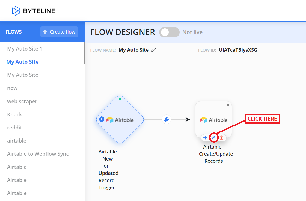Open the My Auto Site 1 flow
The image size is (306, 201).
25,49
